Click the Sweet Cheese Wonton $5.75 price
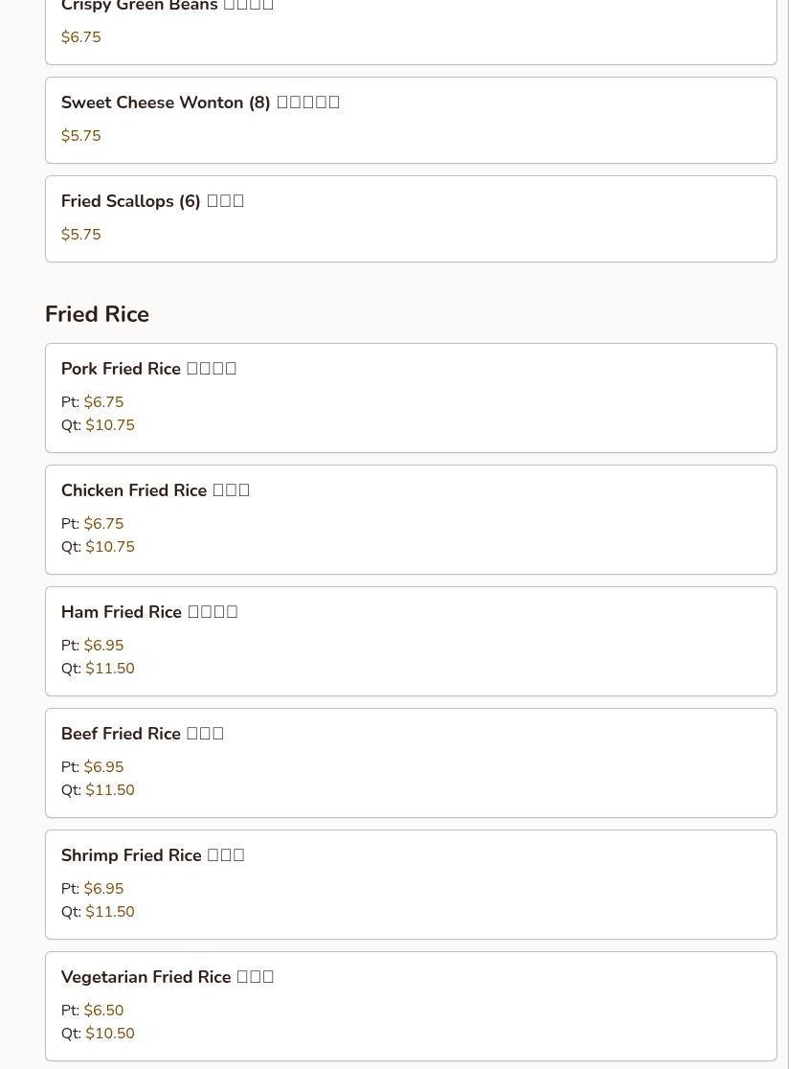This screenshot has height=1069, width=808. point(81,136)
